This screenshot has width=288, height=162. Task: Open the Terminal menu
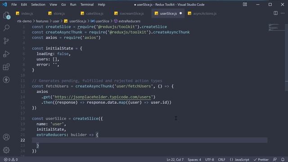pyautogui.click(x=87, y=4)
